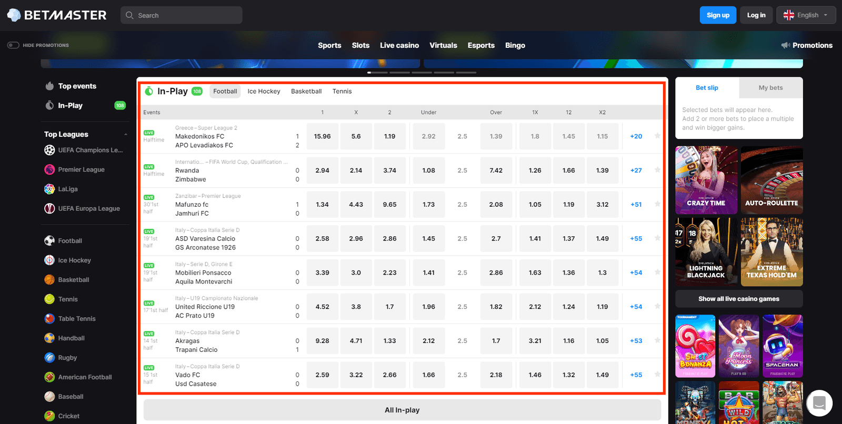Viewport: 842px width, 424px height.
Task: Click the Premier League icon
Action: click(x=49, y=169)
